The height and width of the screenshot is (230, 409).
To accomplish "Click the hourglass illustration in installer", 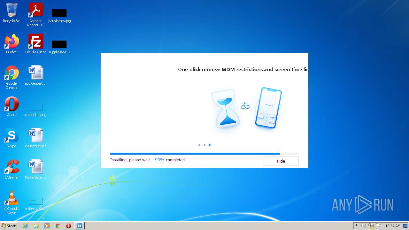I will (226, 109).
